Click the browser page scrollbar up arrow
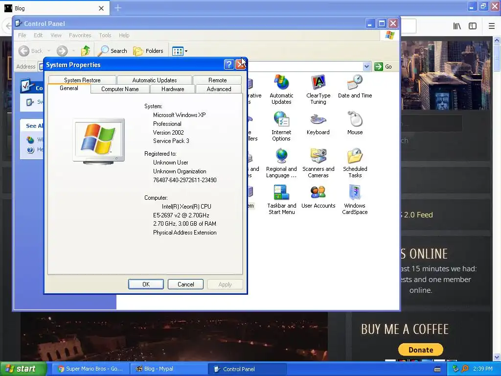 coord(497,40)
